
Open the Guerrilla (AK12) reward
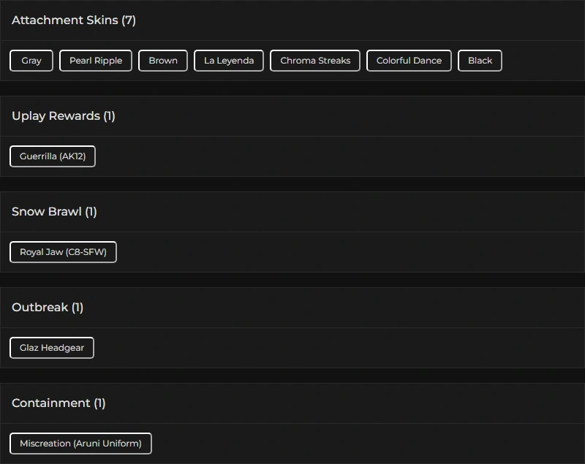tap(53, 156)
